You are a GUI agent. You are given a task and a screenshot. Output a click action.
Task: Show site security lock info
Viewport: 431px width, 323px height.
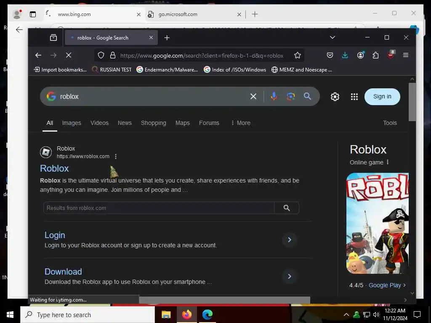(x=113, y=55)
